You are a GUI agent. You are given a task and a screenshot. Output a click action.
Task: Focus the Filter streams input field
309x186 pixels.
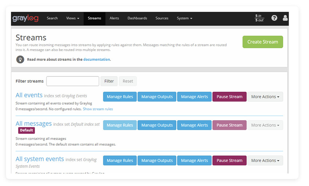(x=73, y=81)
